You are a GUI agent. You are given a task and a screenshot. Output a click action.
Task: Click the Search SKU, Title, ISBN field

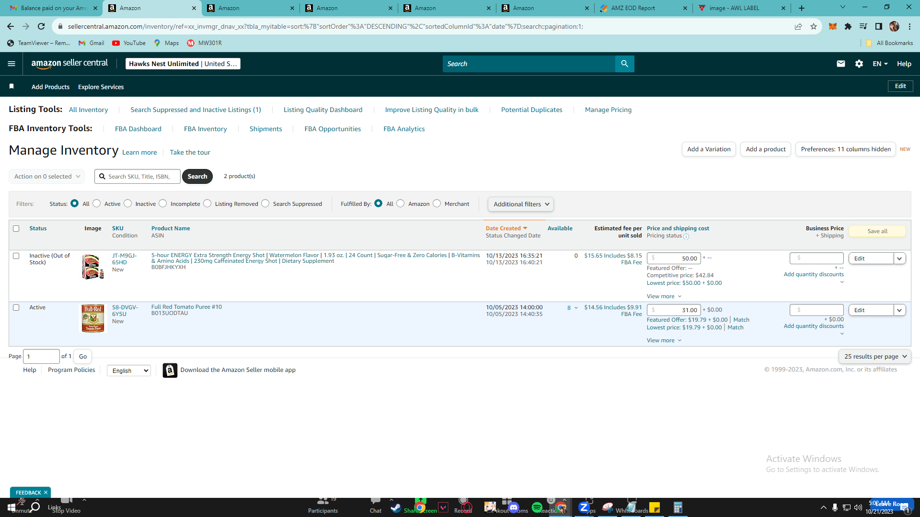(x=138, y=177)
